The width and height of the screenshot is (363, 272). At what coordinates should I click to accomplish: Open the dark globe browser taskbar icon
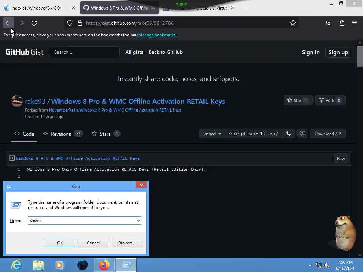[x=82, y=265]
